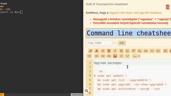
Task: Click the yellow 'sh' status segment in terminal
Action: [x=2, y=95]
